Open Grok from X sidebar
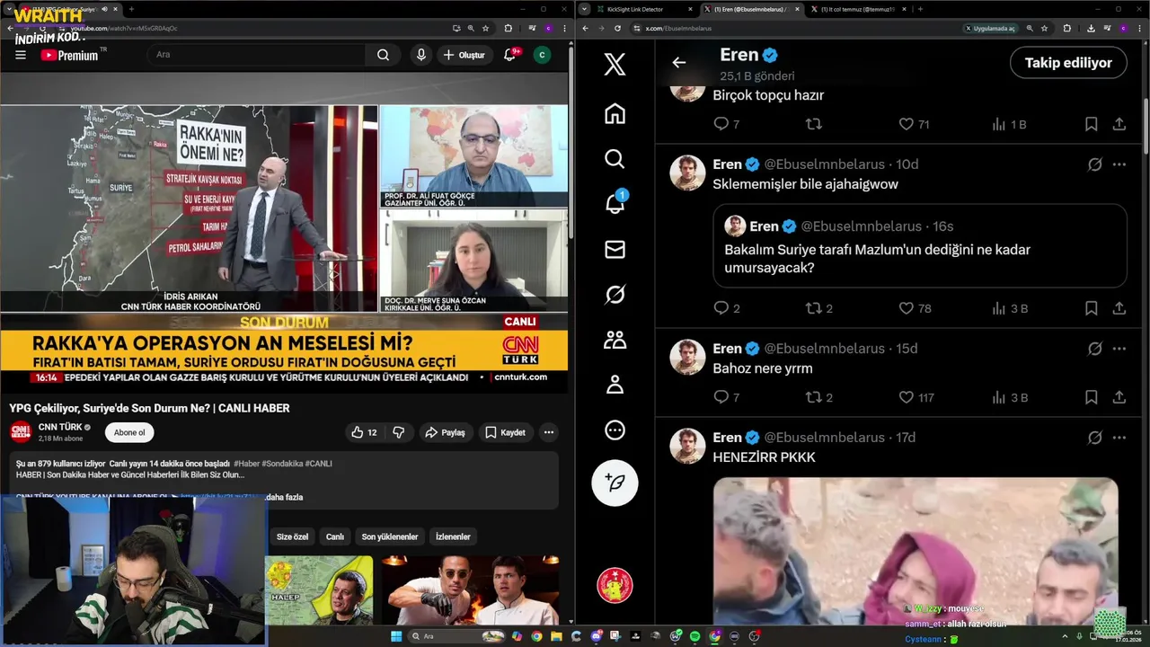1150x647 pixels. pyautogui.click(x=615, y=294)
